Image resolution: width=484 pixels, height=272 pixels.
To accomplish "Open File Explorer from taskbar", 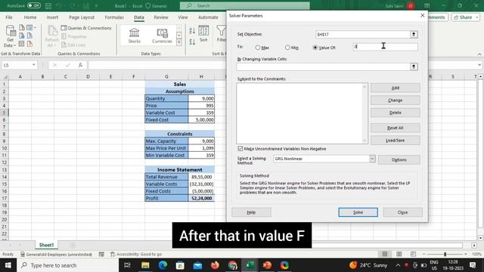I will [x=145, y=265].
